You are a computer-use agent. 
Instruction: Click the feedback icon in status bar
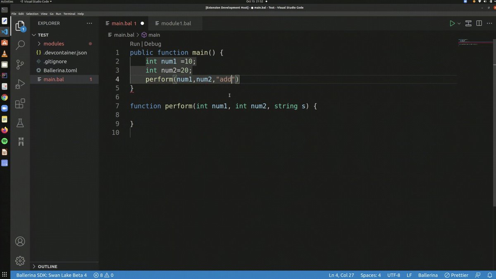point(478,275)
